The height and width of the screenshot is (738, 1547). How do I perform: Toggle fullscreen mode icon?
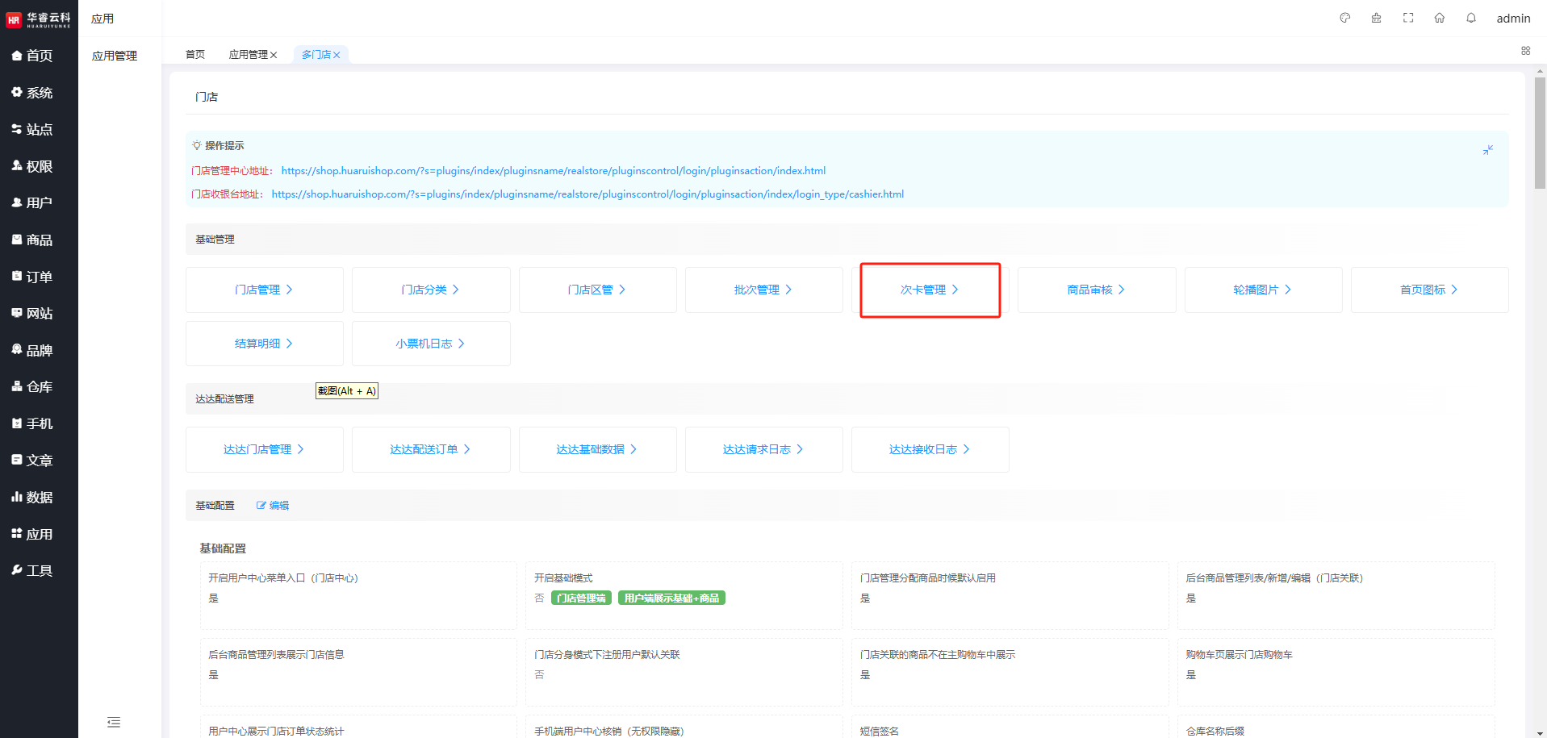pos(1408,18)
